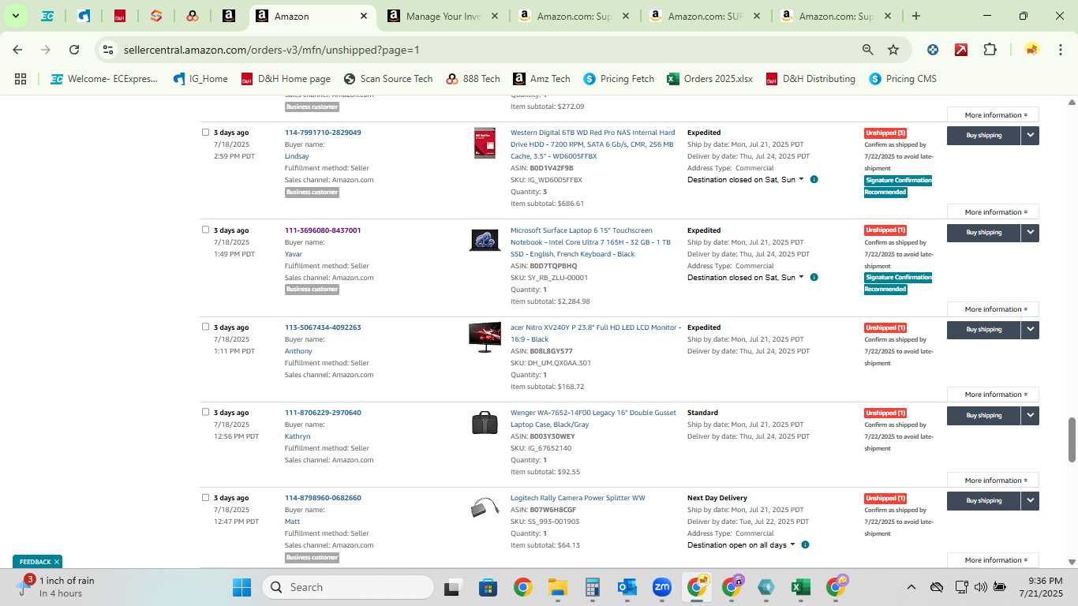Open zoom magnifier icon in address bar
The width and height of the screenshot is (1078, 606).
tap(868, 50)
